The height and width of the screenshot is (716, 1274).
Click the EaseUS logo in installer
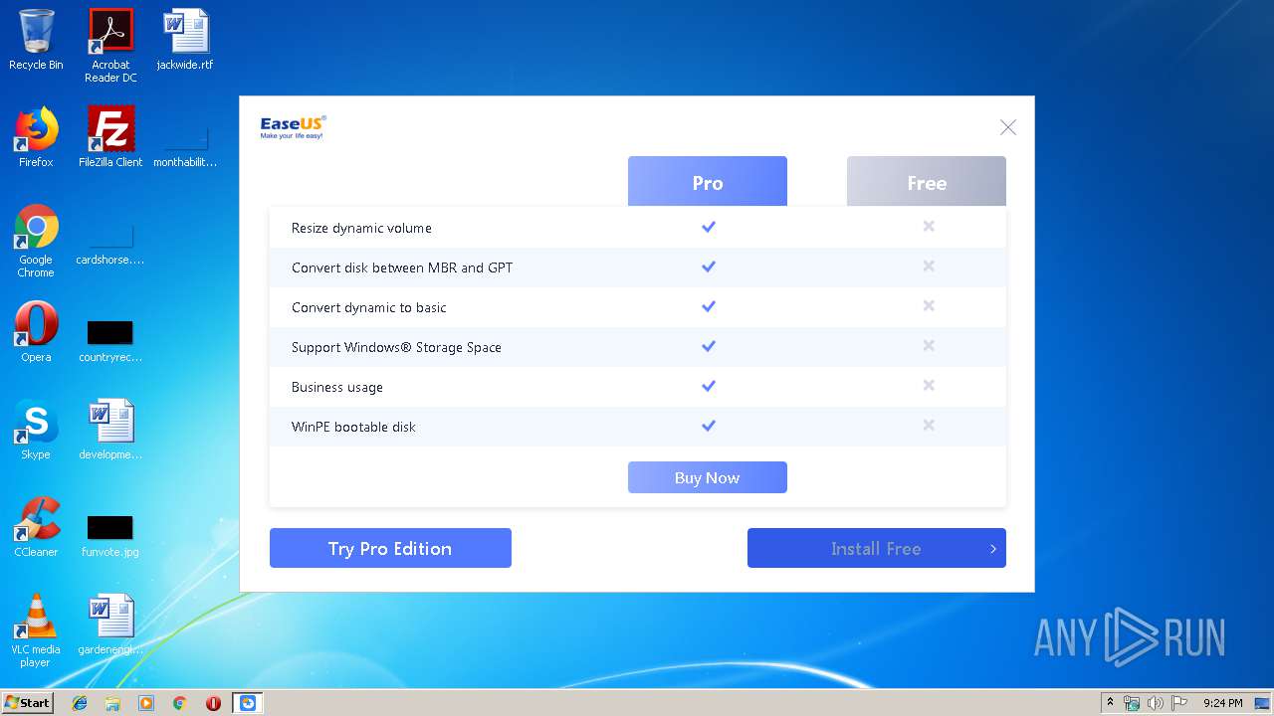coord(293,127)
